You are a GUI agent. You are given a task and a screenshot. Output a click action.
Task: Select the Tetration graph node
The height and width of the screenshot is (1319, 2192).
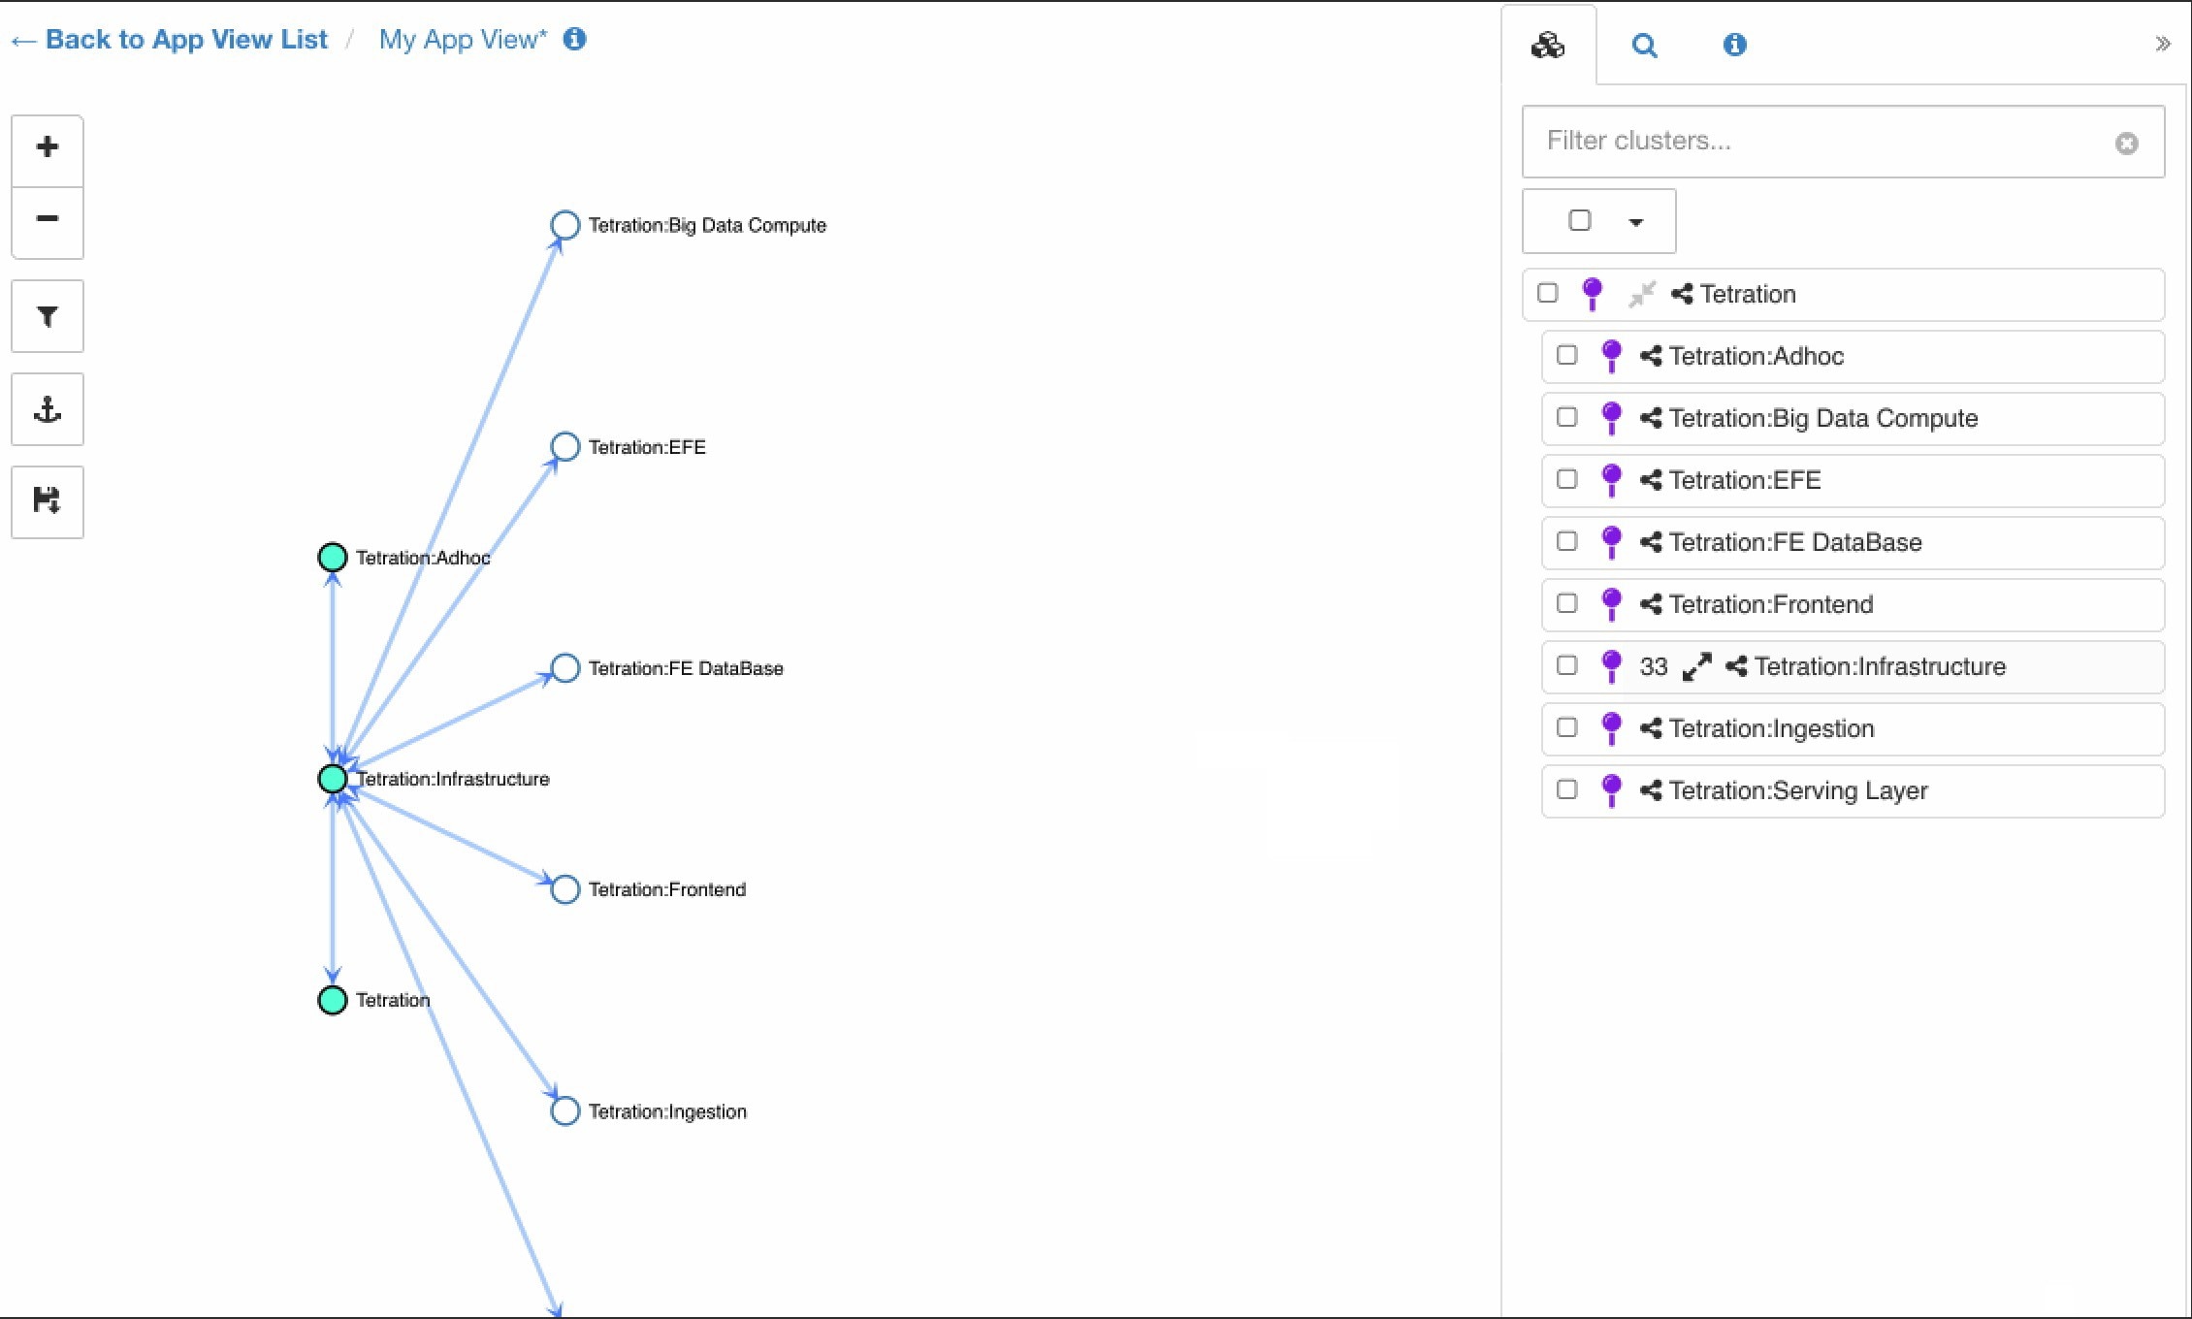tap(333, 1000)
